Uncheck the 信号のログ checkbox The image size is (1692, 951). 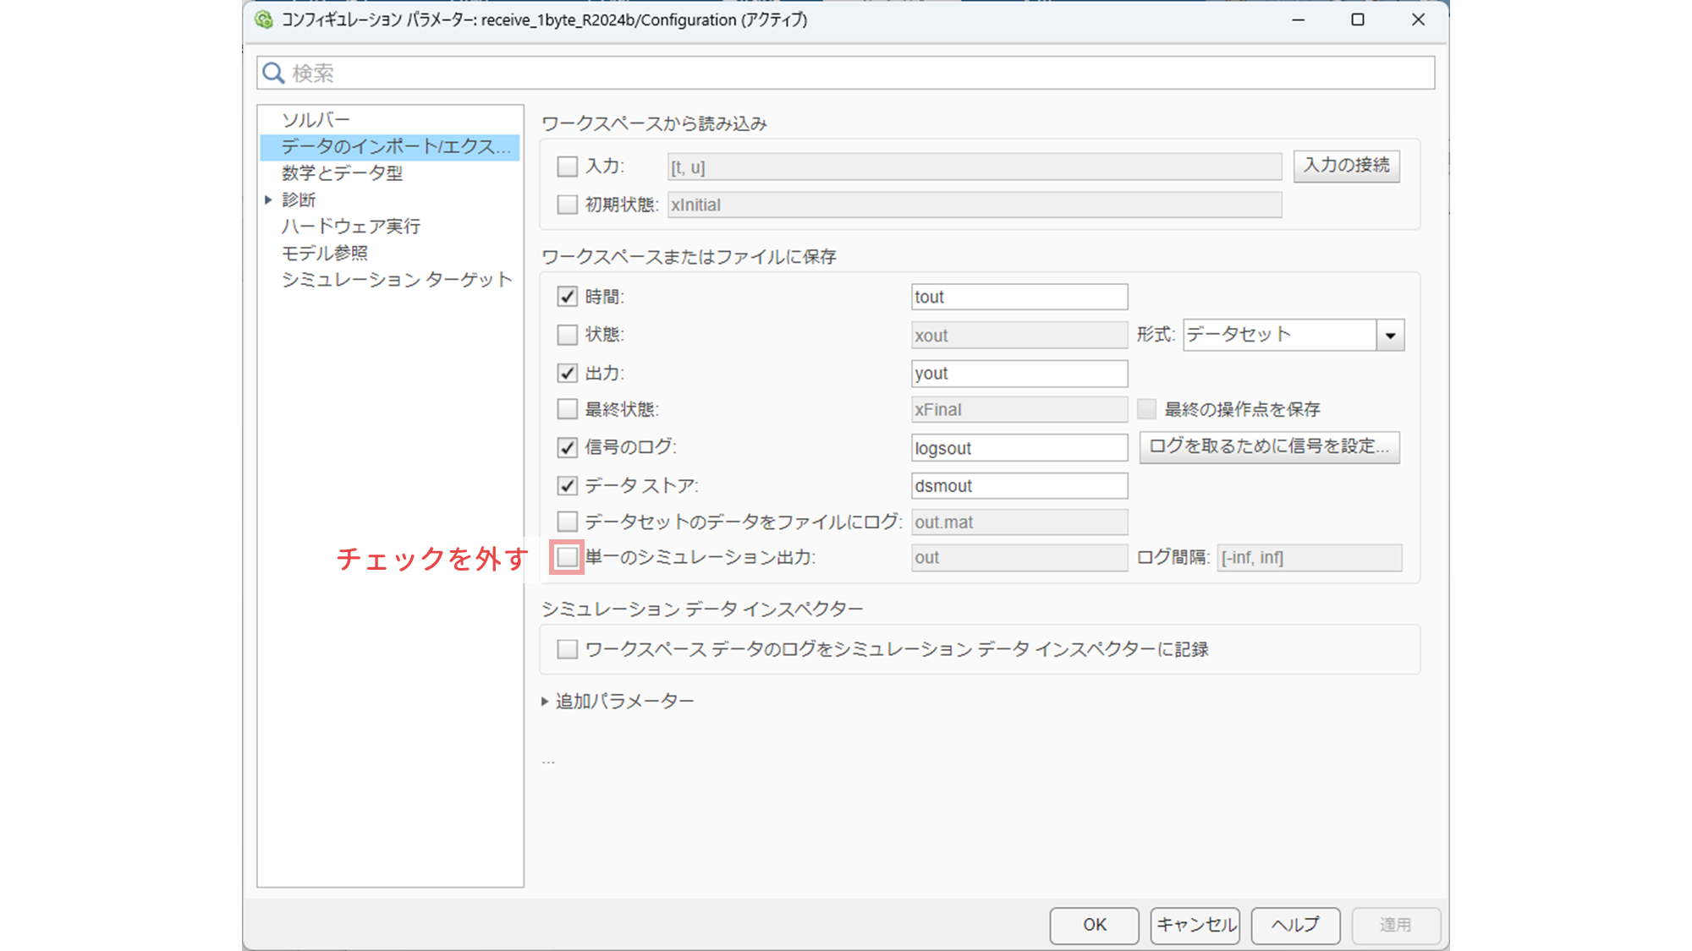point(567,447)
